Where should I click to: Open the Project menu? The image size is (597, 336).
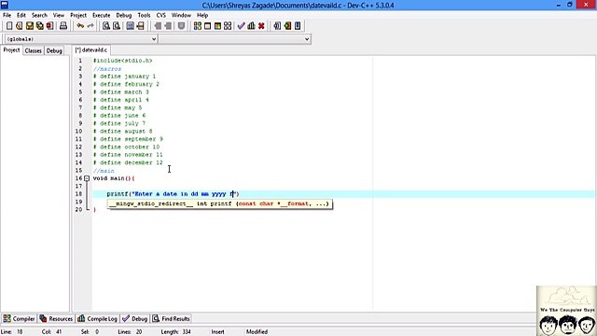point(78,15)
